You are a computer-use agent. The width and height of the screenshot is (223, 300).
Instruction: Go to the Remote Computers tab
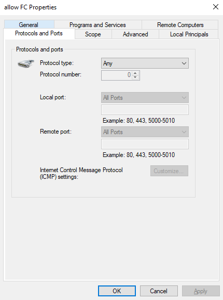pos(180,24)
